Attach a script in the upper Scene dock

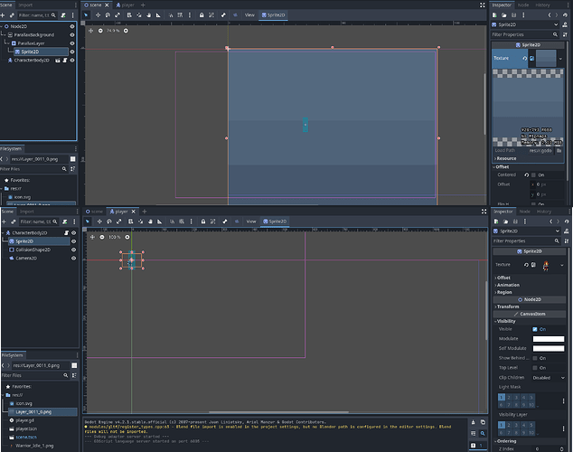63,15
